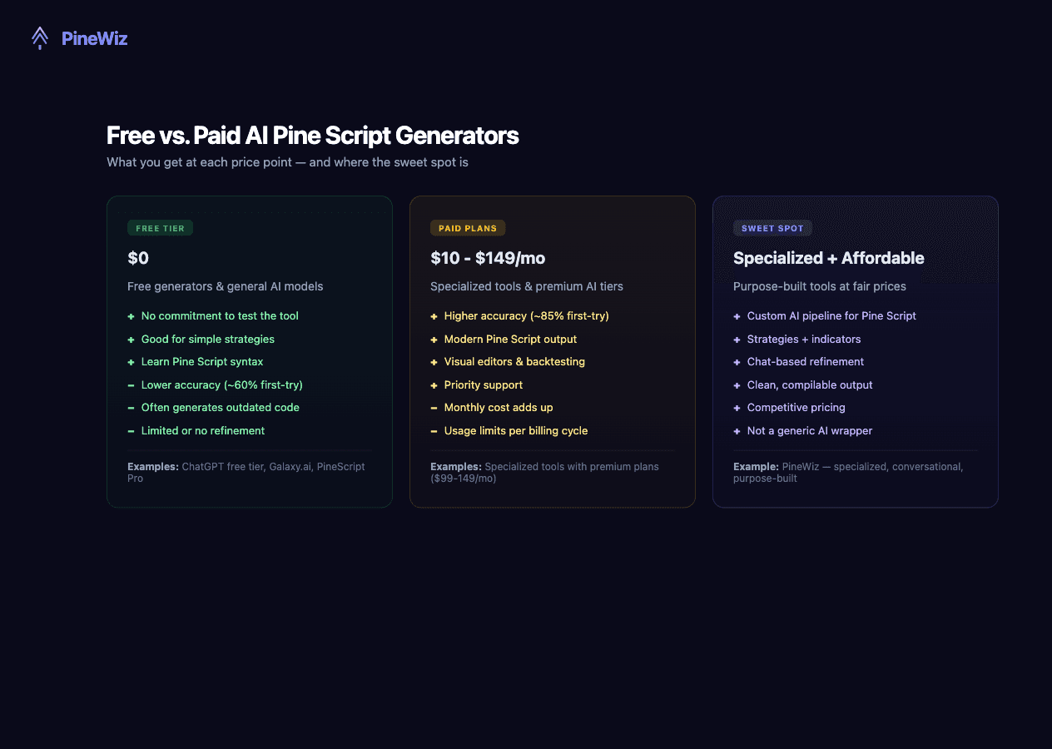The height and width of the screenshot is (749, 1052).
Task: Expand the Paid Plans card details
Action: [553, 351]
